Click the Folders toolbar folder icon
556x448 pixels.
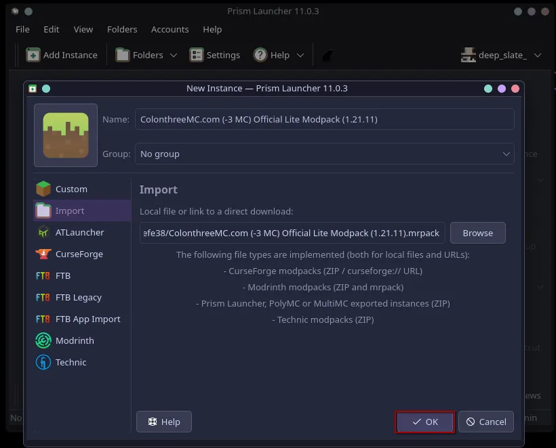[x=123, y=55]
